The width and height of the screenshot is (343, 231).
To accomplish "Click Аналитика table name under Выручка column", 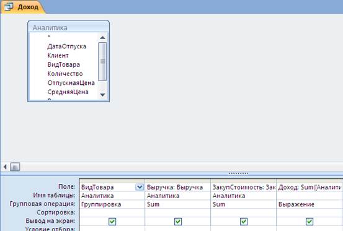I will tap(177, 196).
